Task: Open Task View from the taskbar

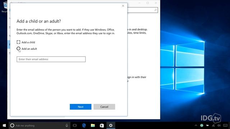Action: (x=75, y=125)
